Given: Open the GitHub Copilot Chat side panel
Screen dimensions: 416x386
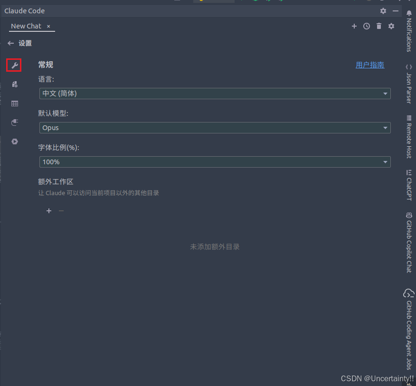Looking at the screenshot, I should click(x=409, y=243).
